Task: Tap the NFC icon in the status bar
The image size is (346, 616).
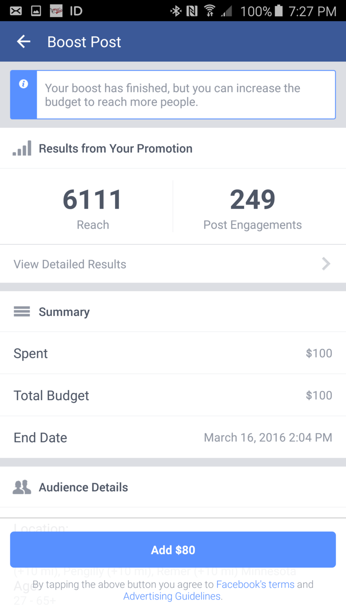Action: point(192,11)
